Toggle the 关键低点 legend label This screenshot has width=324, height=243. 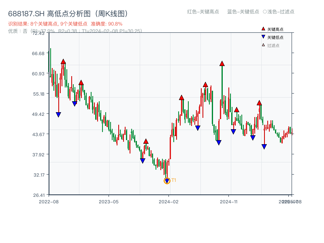click(275, 37)
